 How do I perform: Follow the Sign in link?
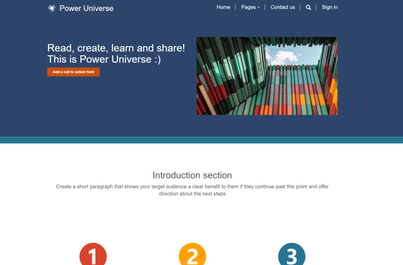pyautogui.click(x=329, y=7)
